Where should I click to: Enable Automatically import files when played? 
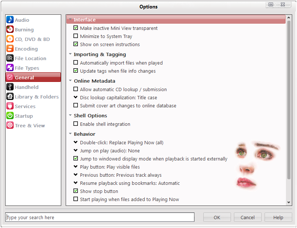(76, 62)
